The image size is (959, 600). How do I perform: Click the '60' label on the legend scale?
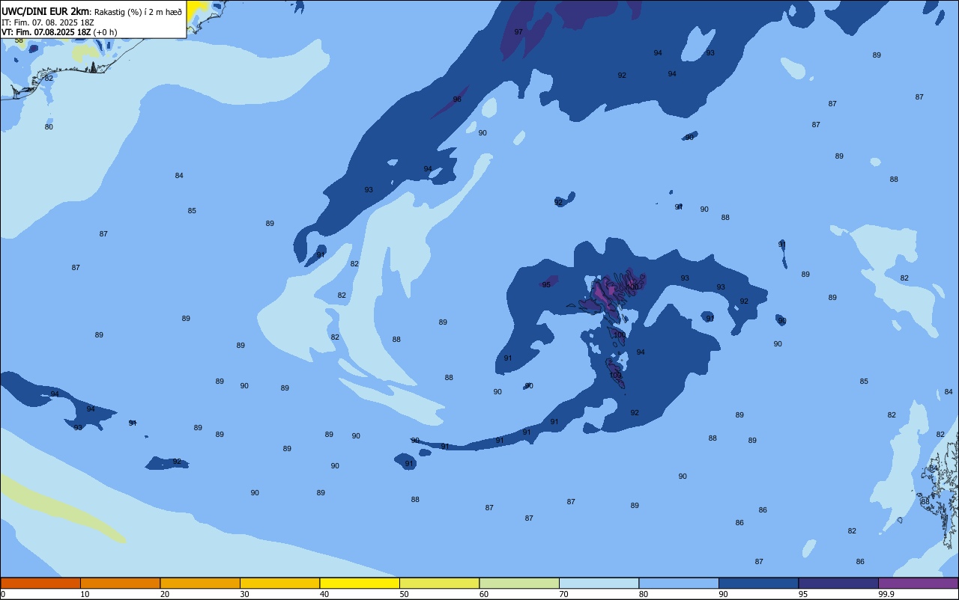[x=484, y=594]
